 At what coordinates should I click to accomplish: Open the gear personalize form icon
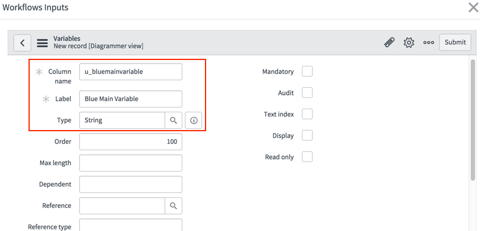pyautogui.click(x=409, y=42)
